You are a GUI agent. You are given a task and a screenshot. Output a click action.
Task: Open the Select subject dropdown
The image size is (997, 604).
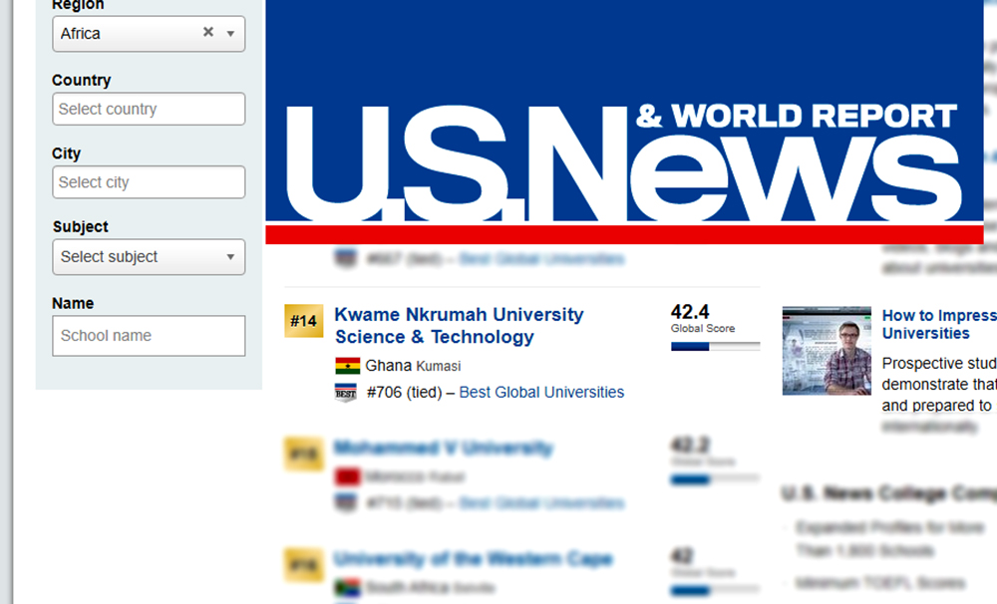click(x=149, y=257)
